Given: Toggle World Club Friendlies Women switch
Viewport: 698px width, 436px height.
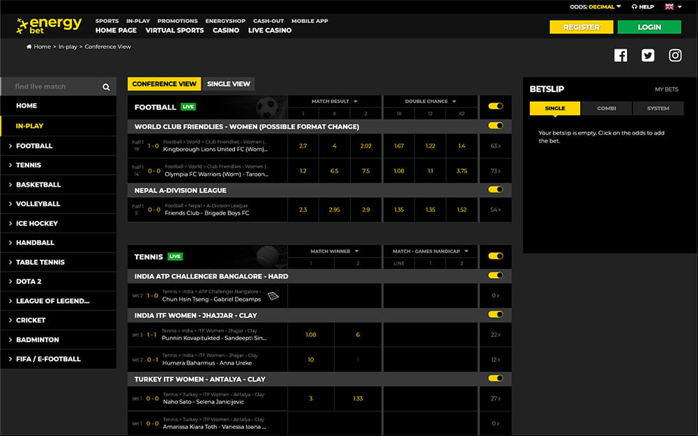Looking at the screenshot, I should click(x=496, y=126).
